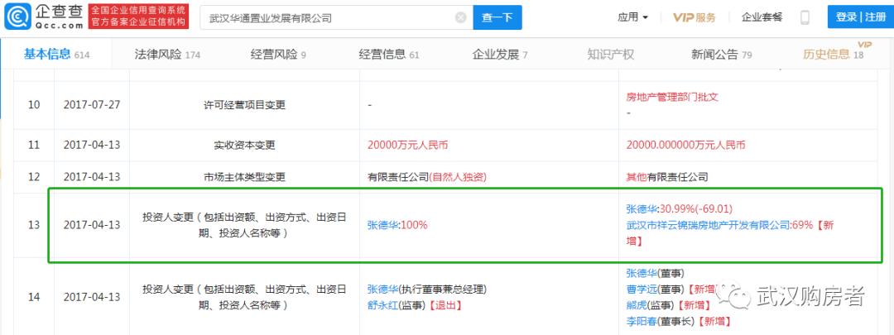Select row number 13 cell
The height and width of the screenshot is (335, 894).
click(x=34, y=225)
